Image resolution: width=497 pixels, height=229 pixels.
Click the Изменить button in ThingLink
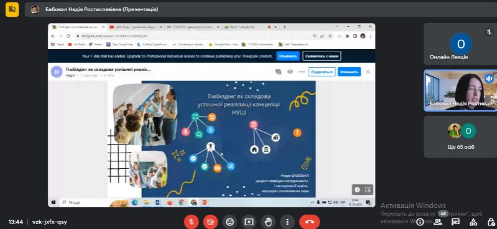(x=349, y=72)
